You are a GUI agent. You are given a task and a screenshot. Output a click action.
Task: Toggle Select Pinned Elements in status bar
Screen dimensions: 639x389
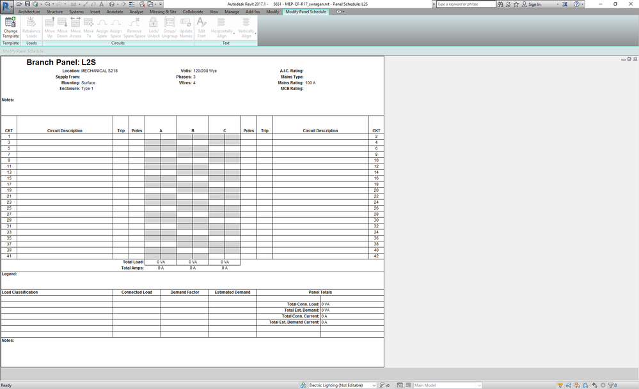577,385
